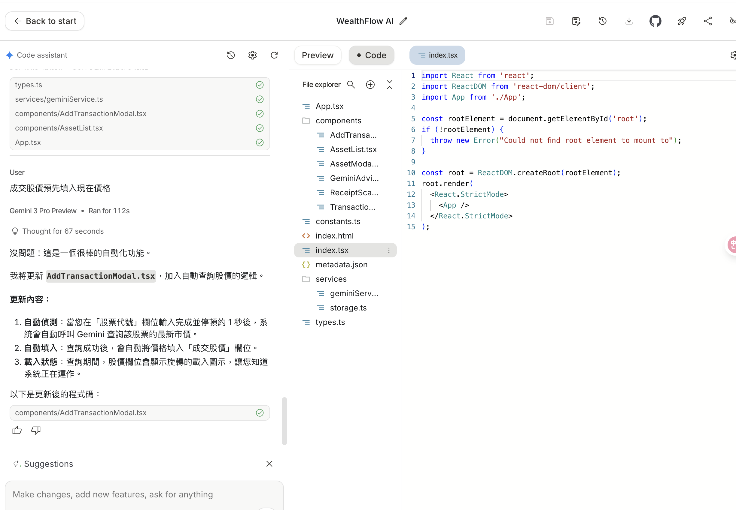Viewport: 736px width, 510px height.
Task: Collapse the components folder
Action: [x=338, y=121]
